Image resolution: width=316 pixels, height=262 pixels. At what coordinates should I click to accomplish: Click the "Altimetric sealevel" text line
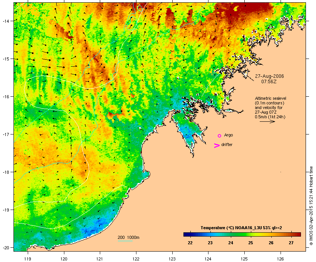tap(271, 98)
